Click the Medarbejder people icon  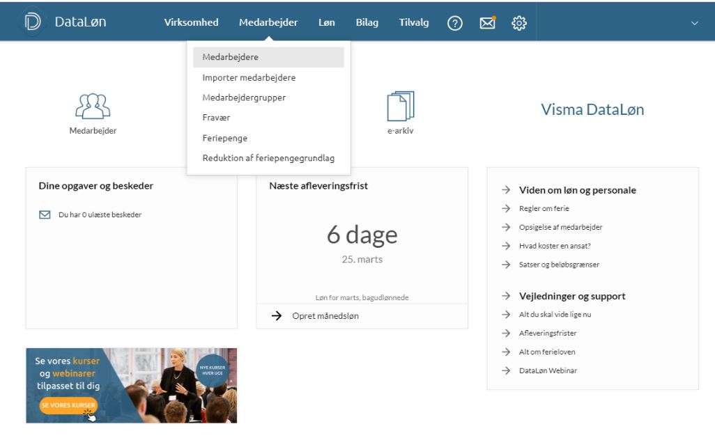point(93,107)
